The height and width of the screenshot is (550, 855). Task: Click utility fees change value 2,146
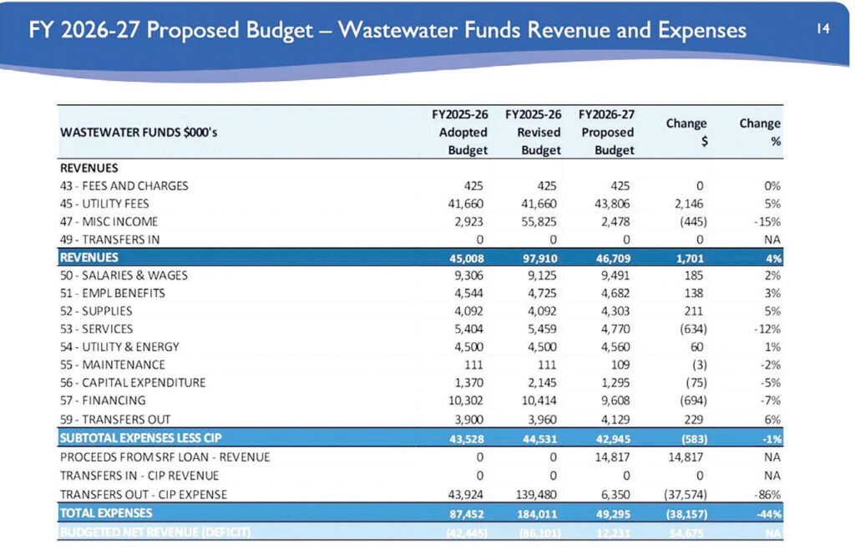click(689, 204)
